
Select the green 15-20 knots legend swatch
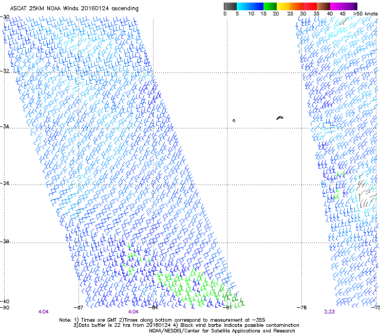270,6
